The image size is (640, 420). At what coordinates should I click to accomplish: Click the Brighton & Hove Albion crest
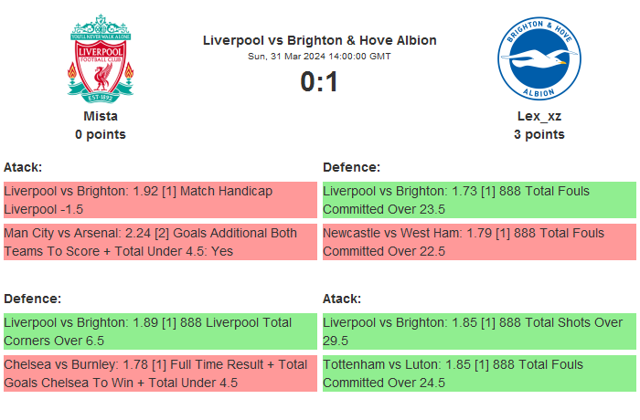tap(539, 59)
